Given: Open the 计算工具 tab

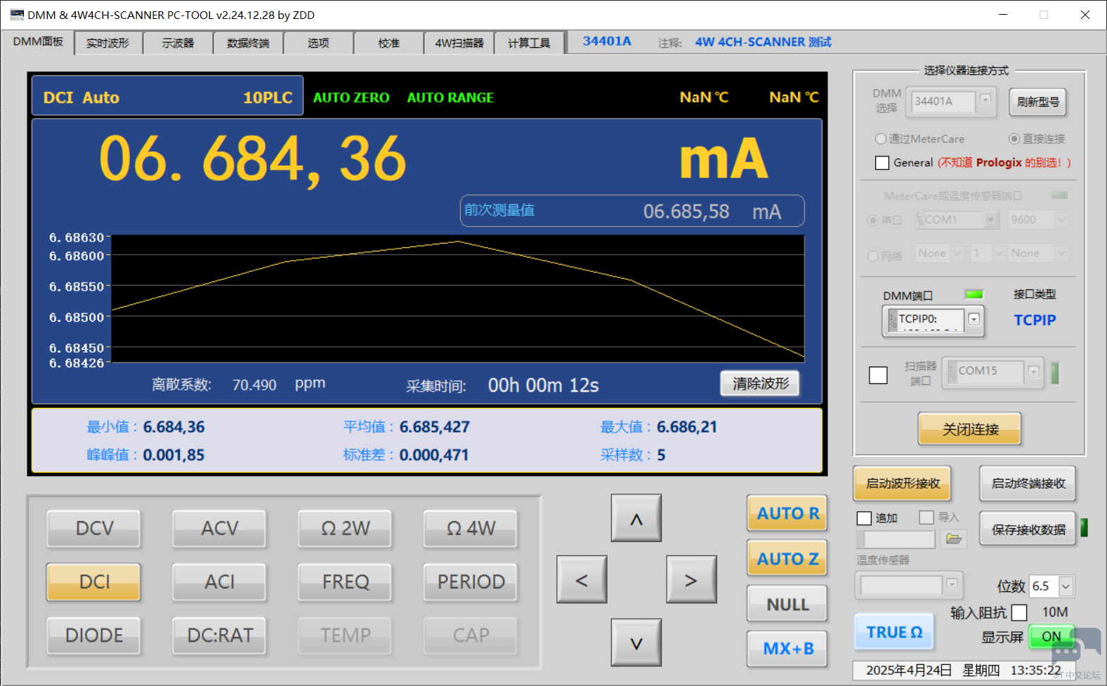Looking at the screenshot, I should pyautogui.click(x=529, y=43).
